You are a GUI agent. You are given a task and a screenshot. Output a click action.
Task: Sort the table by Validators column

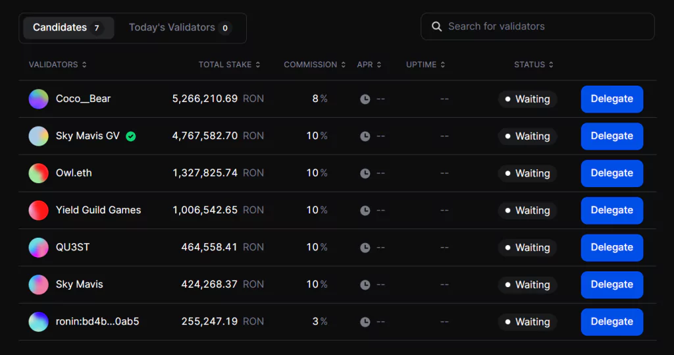point(58,65)
